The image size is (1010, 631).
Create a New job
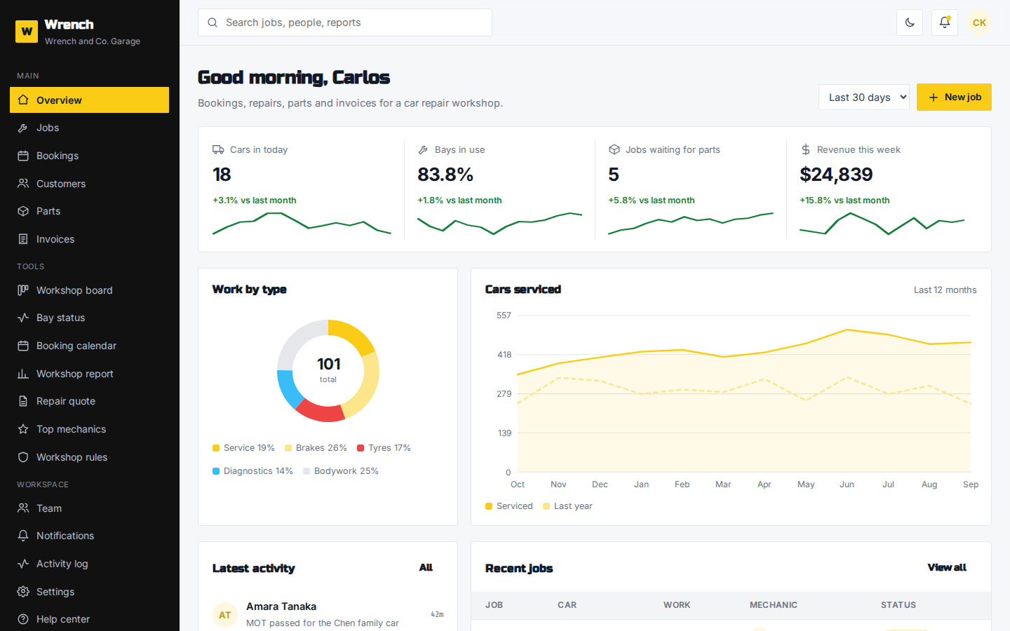(x=954, y=97)
